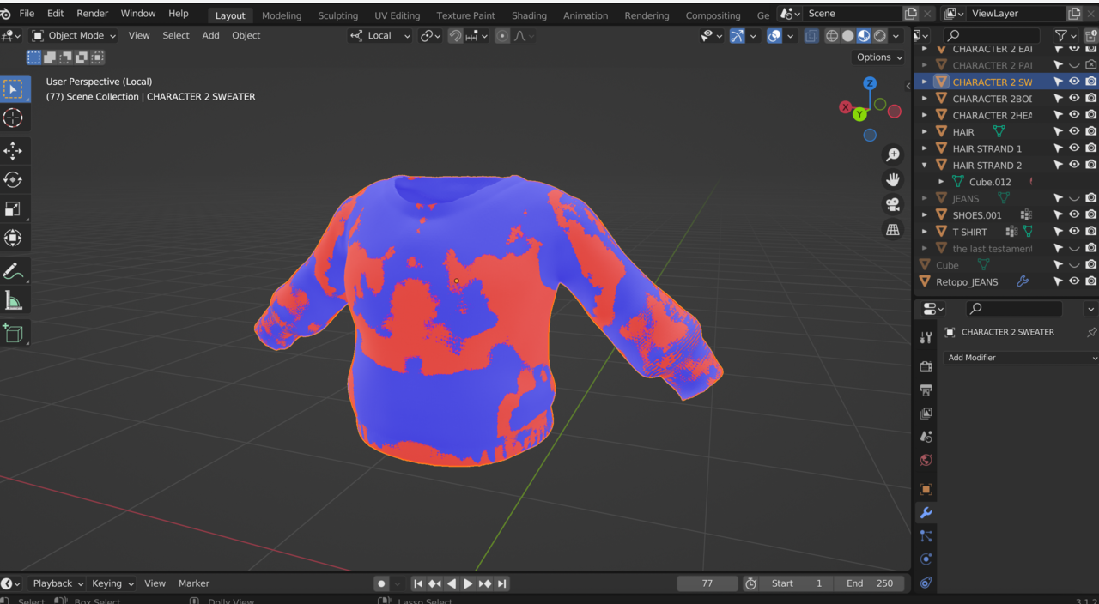Toggle camera view icon in viewport

893,205
